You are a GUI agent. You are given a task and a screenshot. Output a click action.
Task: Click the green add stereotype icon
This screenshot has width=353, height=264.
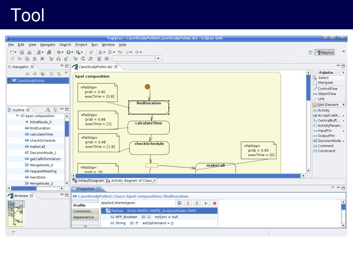(206, 203)
